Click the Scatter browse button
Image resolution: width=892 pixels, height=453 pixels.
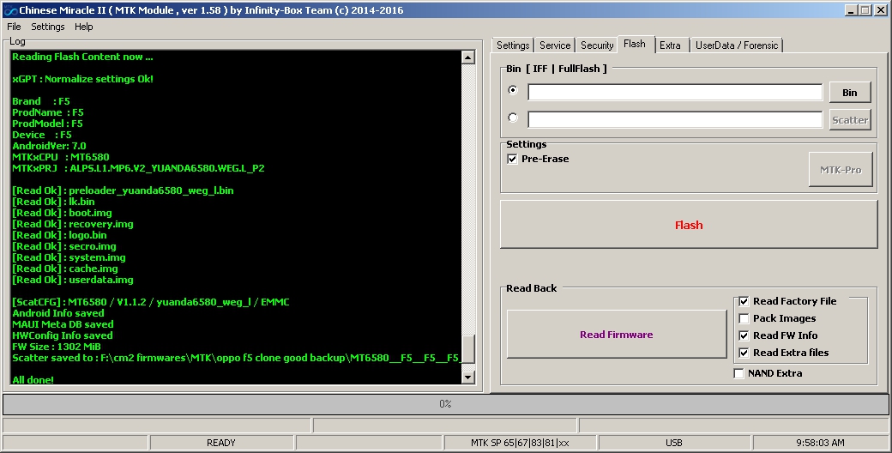(x=850, y=119)
